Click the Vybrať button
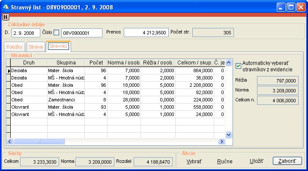 pyautogui.click(x=194, y=162)
